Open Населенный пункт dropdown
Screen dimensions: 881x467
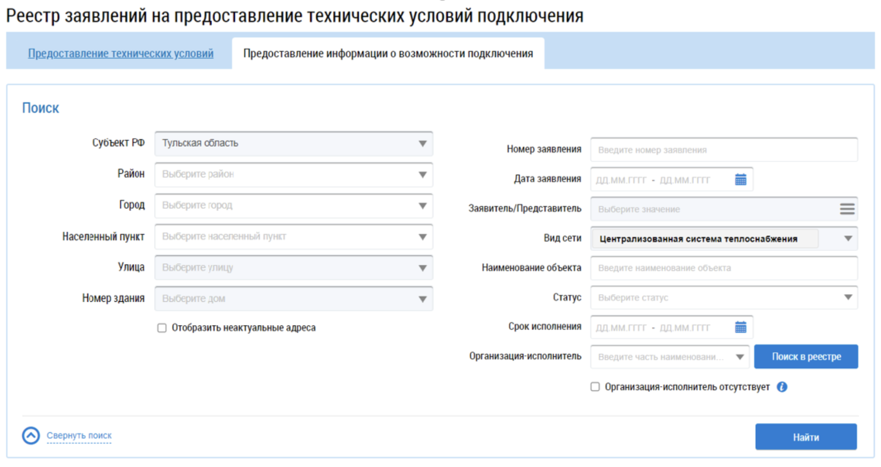click(422, 237)
